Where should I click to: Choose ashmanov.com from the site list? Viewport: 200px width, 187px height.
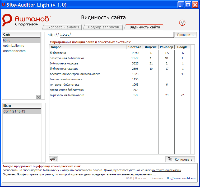pyautogui.click(x=14, y=51)
